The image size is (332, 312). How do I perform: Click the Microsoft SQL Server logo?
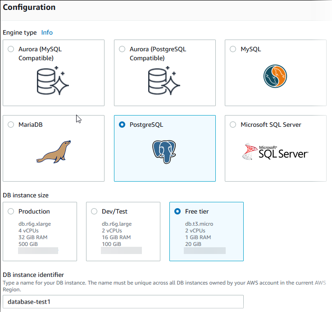click(x=275, y=152)
